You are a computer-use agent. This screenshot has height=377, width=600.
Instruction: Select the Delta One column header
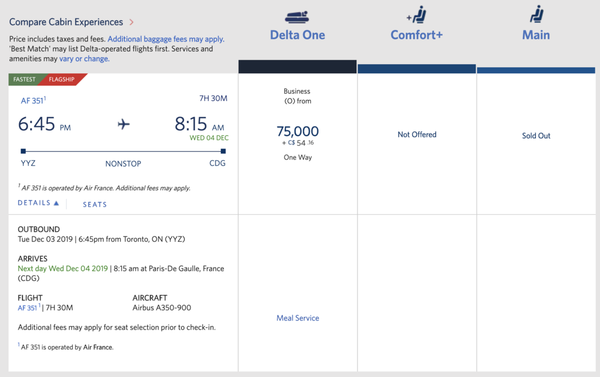(x=298, y=35)
